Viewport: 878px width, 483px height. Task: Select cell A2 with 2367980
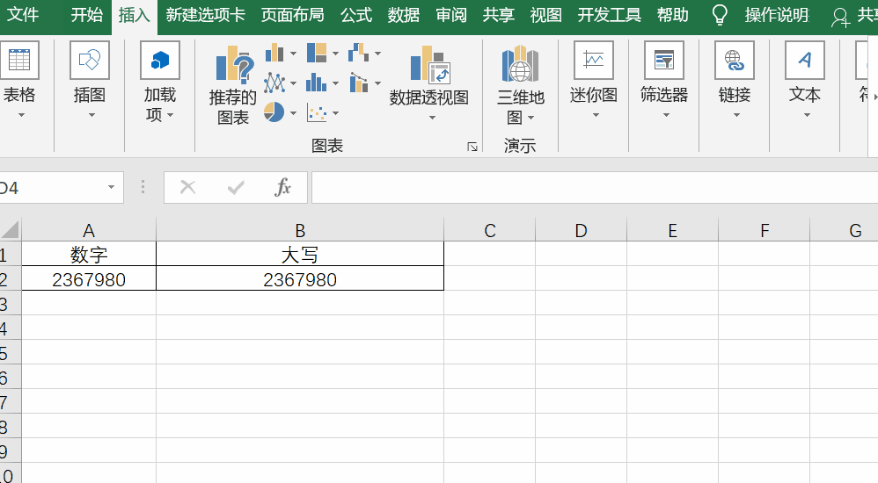click(89, 278)
